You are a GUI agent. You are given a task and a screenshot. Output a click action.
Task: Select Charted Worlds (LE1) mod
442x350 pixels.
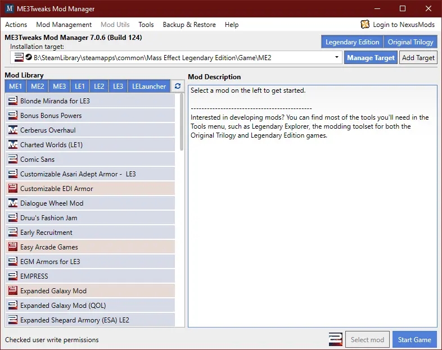click(x=90, y=145)
